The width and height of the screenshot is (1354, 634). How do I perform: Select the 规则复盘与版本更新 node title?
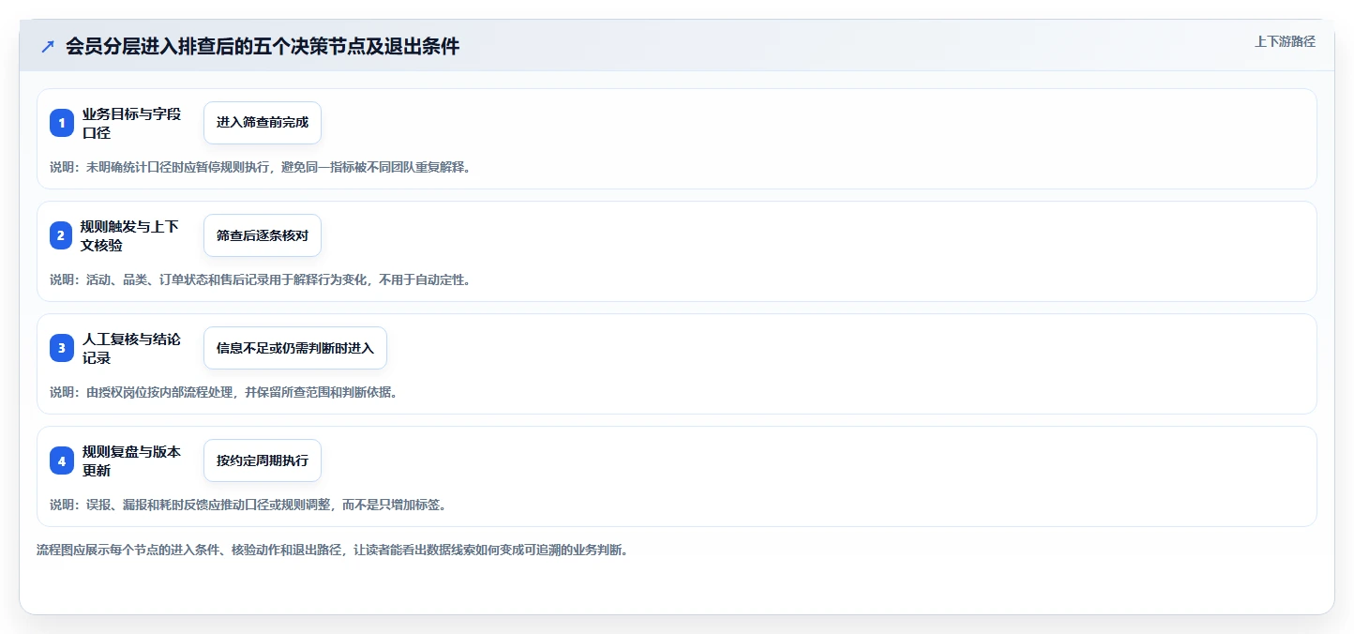132,460
